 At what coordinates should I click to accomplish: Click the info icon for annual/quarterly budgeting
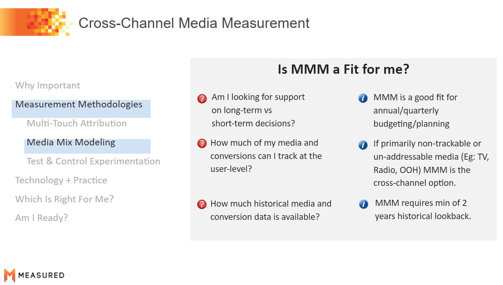click(363, 98)
